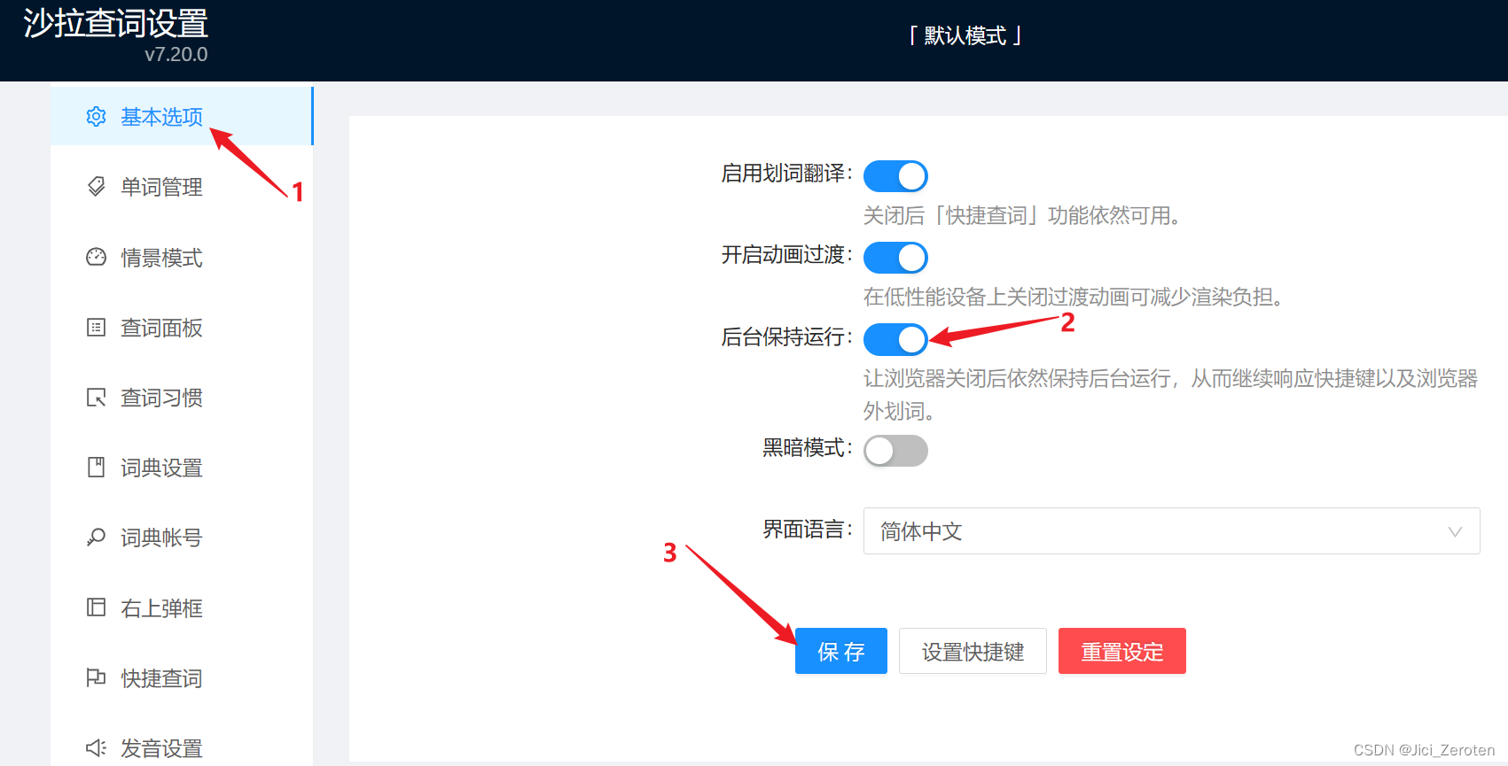The image size is (1508, 766).
Task: Click the layout icon beside 右上弹框
Action: pyautogui.click(x=96, y=607)
